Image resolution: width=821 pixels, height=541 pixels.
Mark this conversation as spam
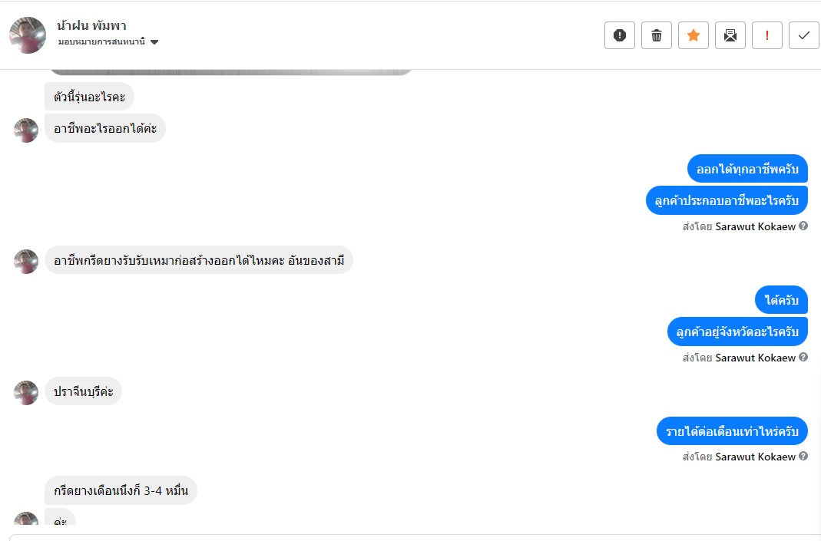(x=619, y=35)
